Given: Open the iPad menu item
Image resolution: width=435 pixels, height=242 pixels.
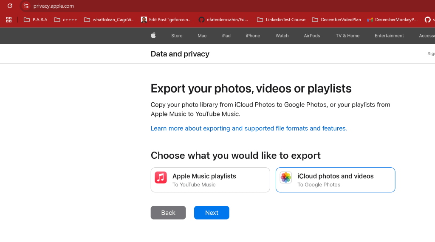Looking at the screenshot, I should tap(226, 36).
